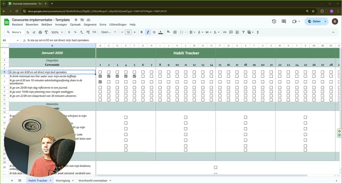Open Chrome extensions puzzle icon

[322, 11]
